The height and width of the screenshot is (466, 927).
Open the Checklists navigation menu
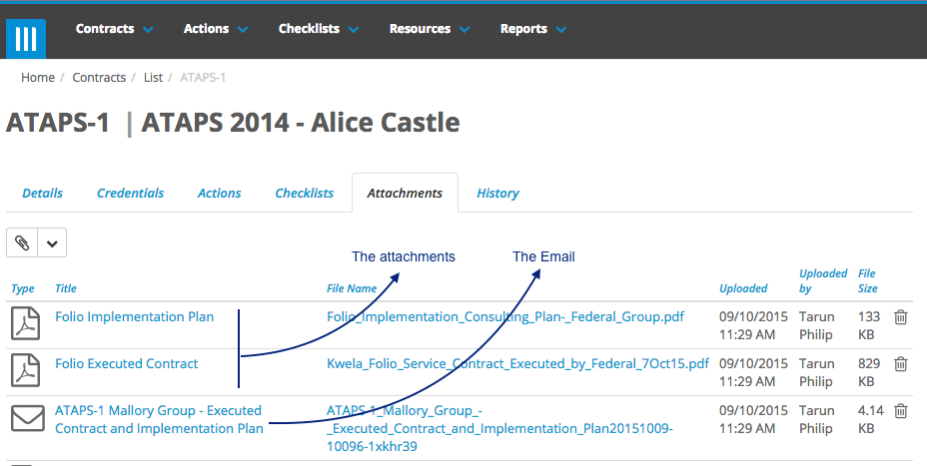click(x=318, y=29)
